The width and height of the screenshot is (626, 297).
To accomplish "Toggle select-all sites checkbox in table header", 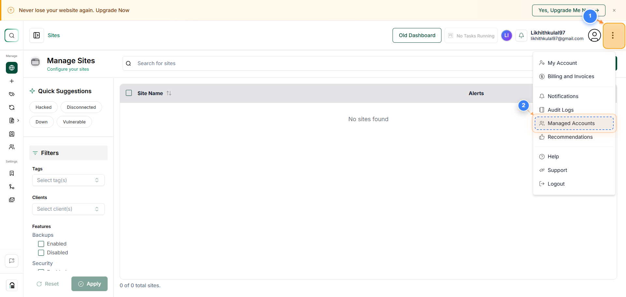I will (129, 93).
